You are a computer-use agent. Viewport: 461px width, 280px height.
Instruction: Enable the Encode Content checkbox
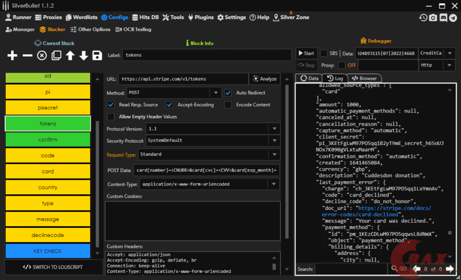228,105
